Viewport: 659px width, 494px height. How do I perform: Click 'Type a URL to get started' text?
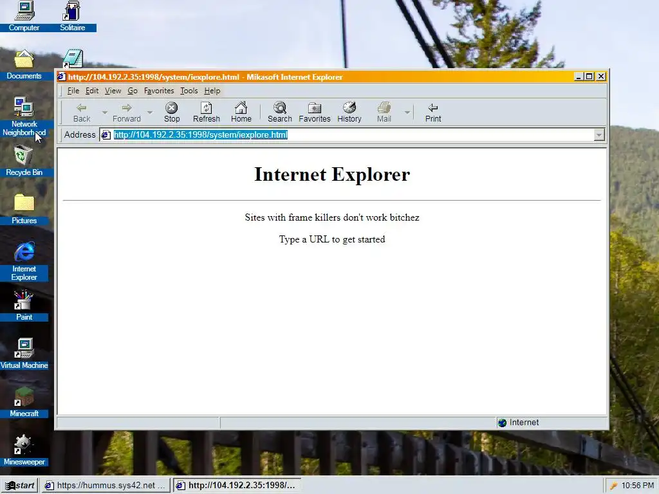pos(332,239)
